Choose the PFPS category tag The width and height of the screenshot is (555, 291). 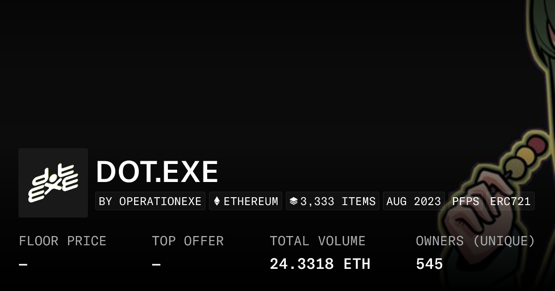point(466,201)
